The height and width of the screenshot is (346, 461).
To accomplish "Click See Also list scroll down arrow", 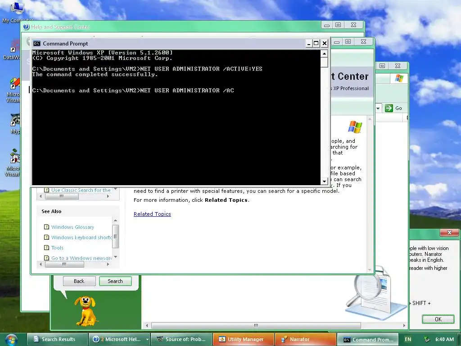I will 116,257.
